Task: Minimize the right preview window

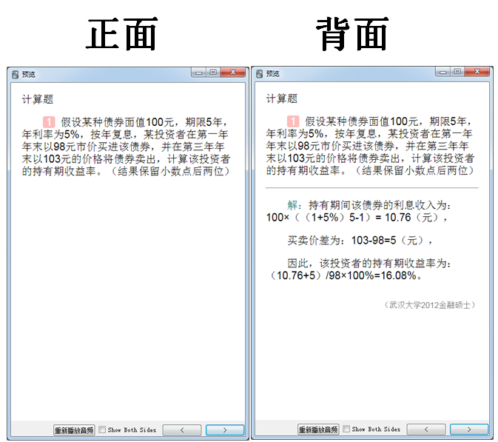Action: [443, 72]
